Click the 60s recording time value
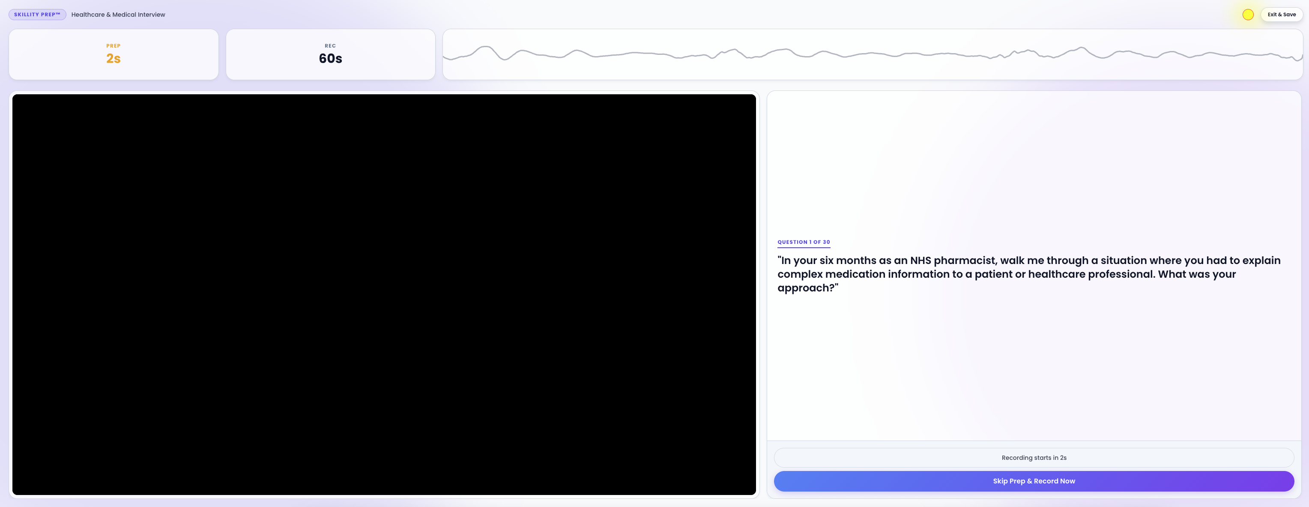1309x507 pixels. point(330,59)
